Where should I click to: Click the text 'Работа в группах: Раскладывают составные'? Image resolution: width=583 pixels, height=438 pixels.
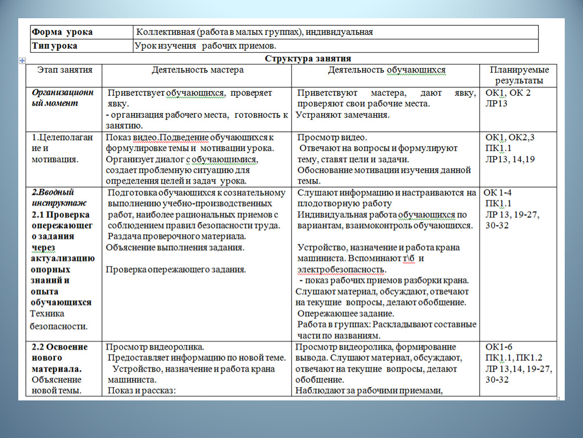tap(386, 324)
